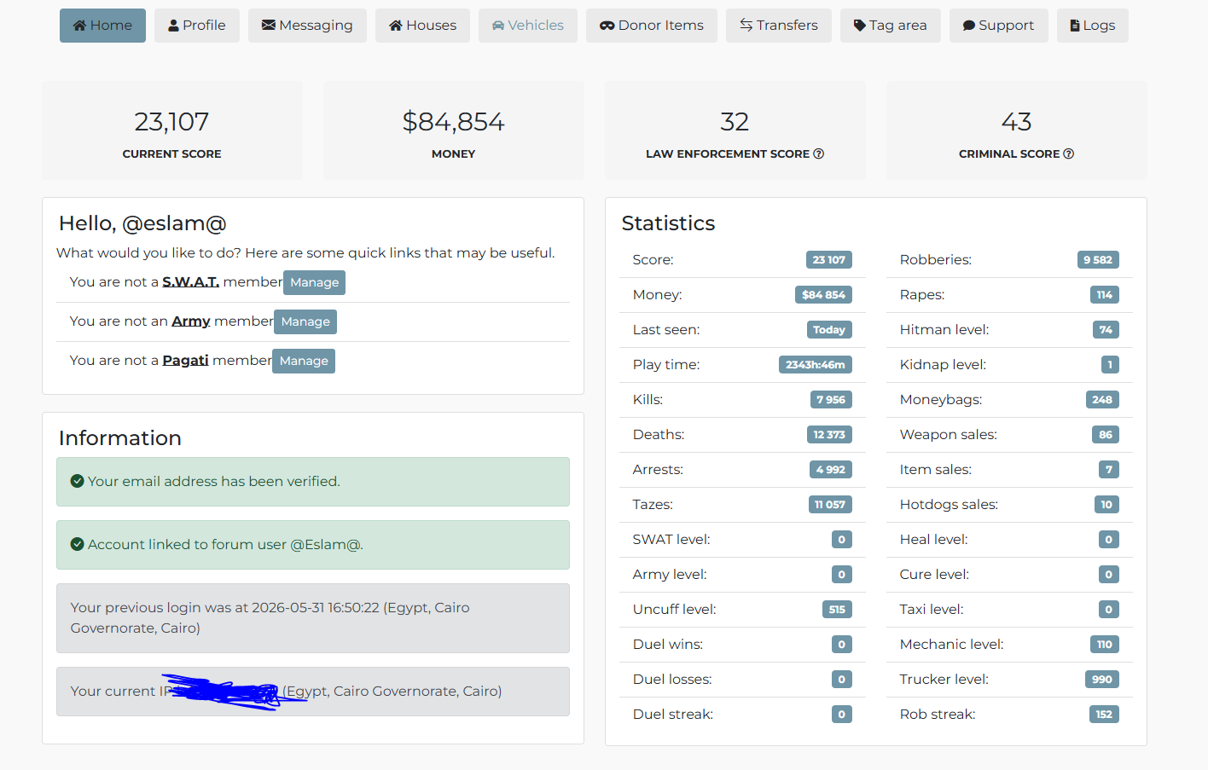1208x770 pixels.
Task: Open the Home page tab label
Action: pyautogui.click(x=111, y=26)
